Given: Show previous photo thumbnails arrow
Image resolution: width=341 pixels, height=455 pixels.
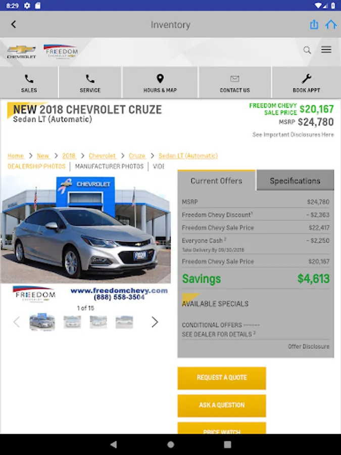Looking at the screenshot, I should 17,322.
